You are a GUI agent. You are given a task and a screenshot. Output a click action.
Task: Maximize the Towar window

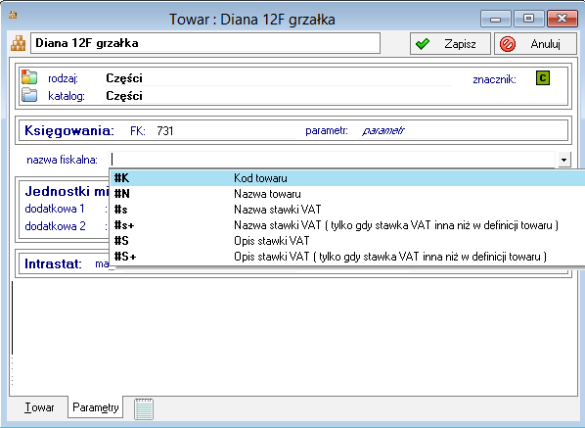tap(528, 19)
